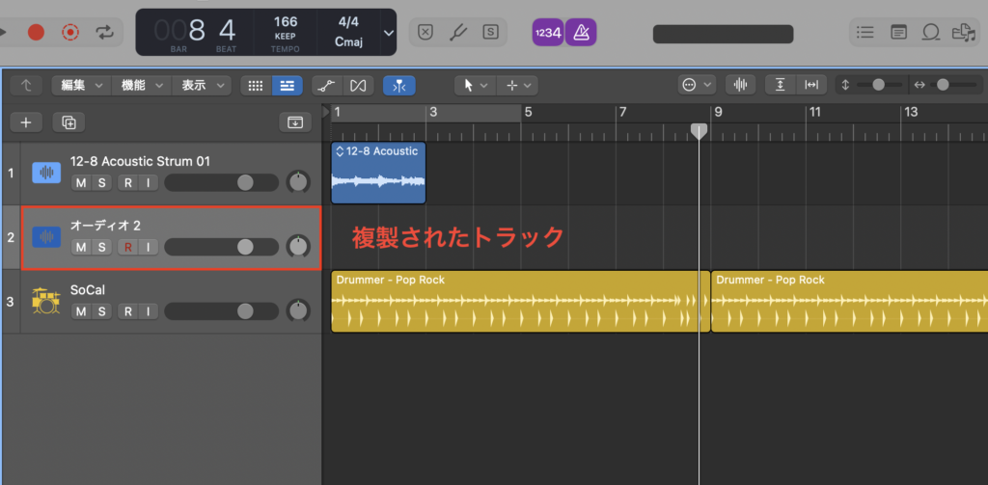Adjust the SoCal track volume slider

pos(245,310)
